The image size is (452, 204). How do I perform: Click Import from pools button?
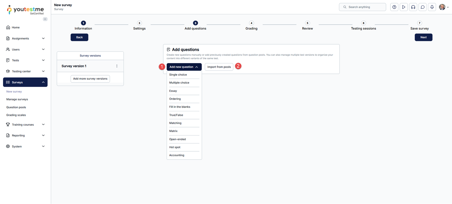coord(219,67)
